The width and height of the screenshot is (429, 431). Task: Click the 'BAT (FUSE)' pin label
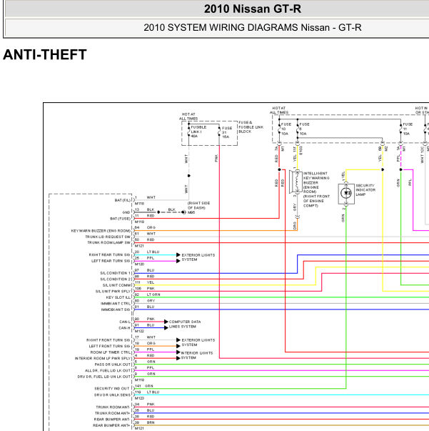(120, 219)
